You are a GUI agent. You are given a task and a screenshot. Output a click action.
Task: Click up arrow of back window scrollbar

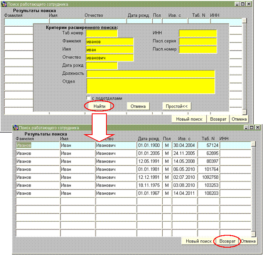(244, 21)
